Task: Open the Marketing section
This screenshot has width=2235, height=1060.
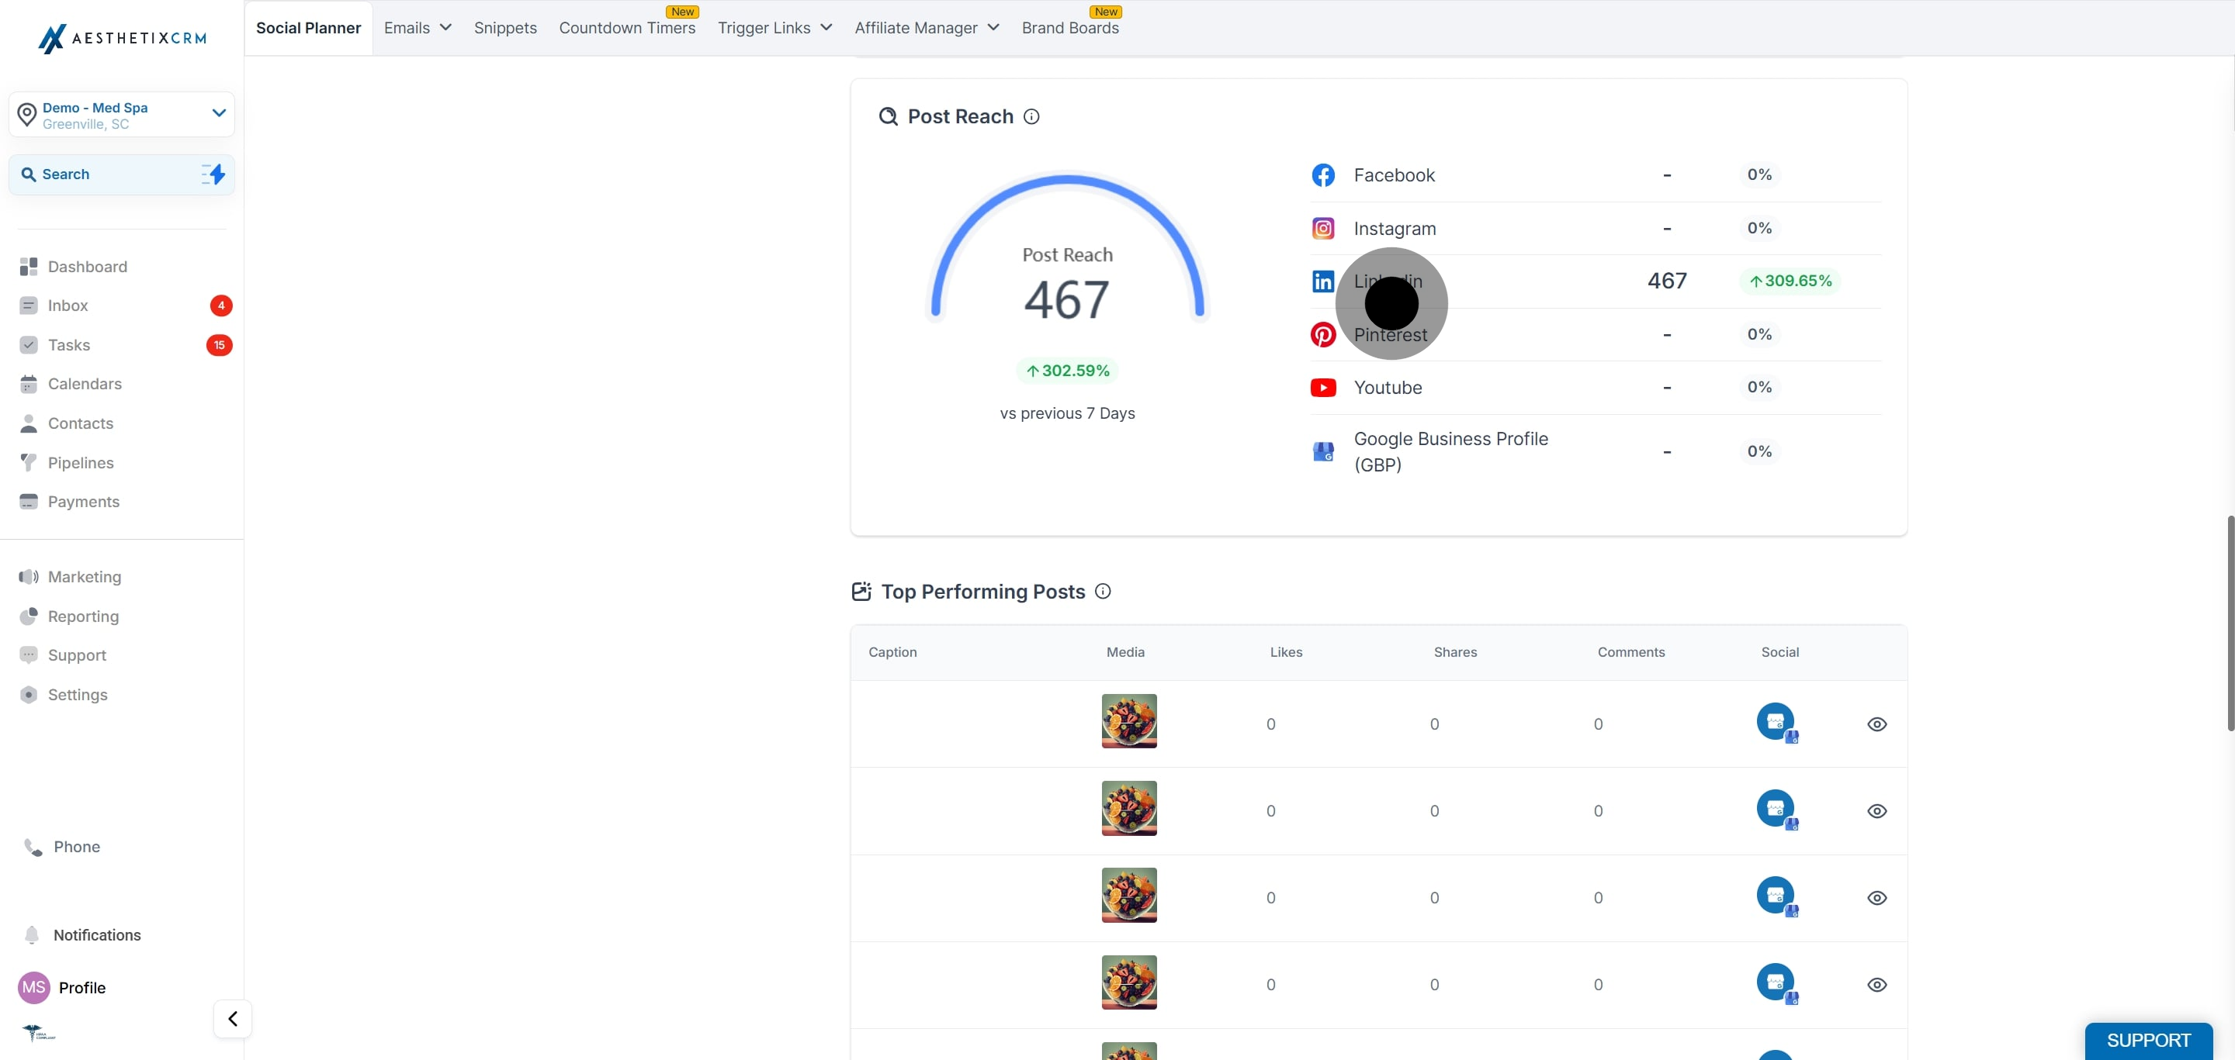Action: click(84, 577)
